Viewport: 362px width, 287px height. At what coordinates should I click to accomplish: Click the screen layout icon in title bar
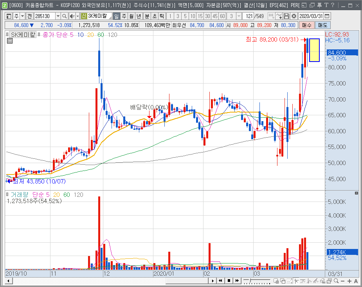(304, 5)
